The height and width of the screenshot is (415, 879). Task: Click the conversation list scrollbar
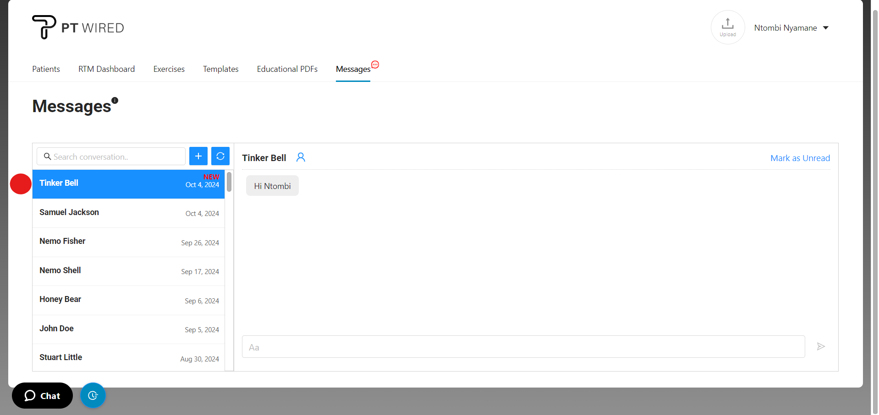(229, 182)
